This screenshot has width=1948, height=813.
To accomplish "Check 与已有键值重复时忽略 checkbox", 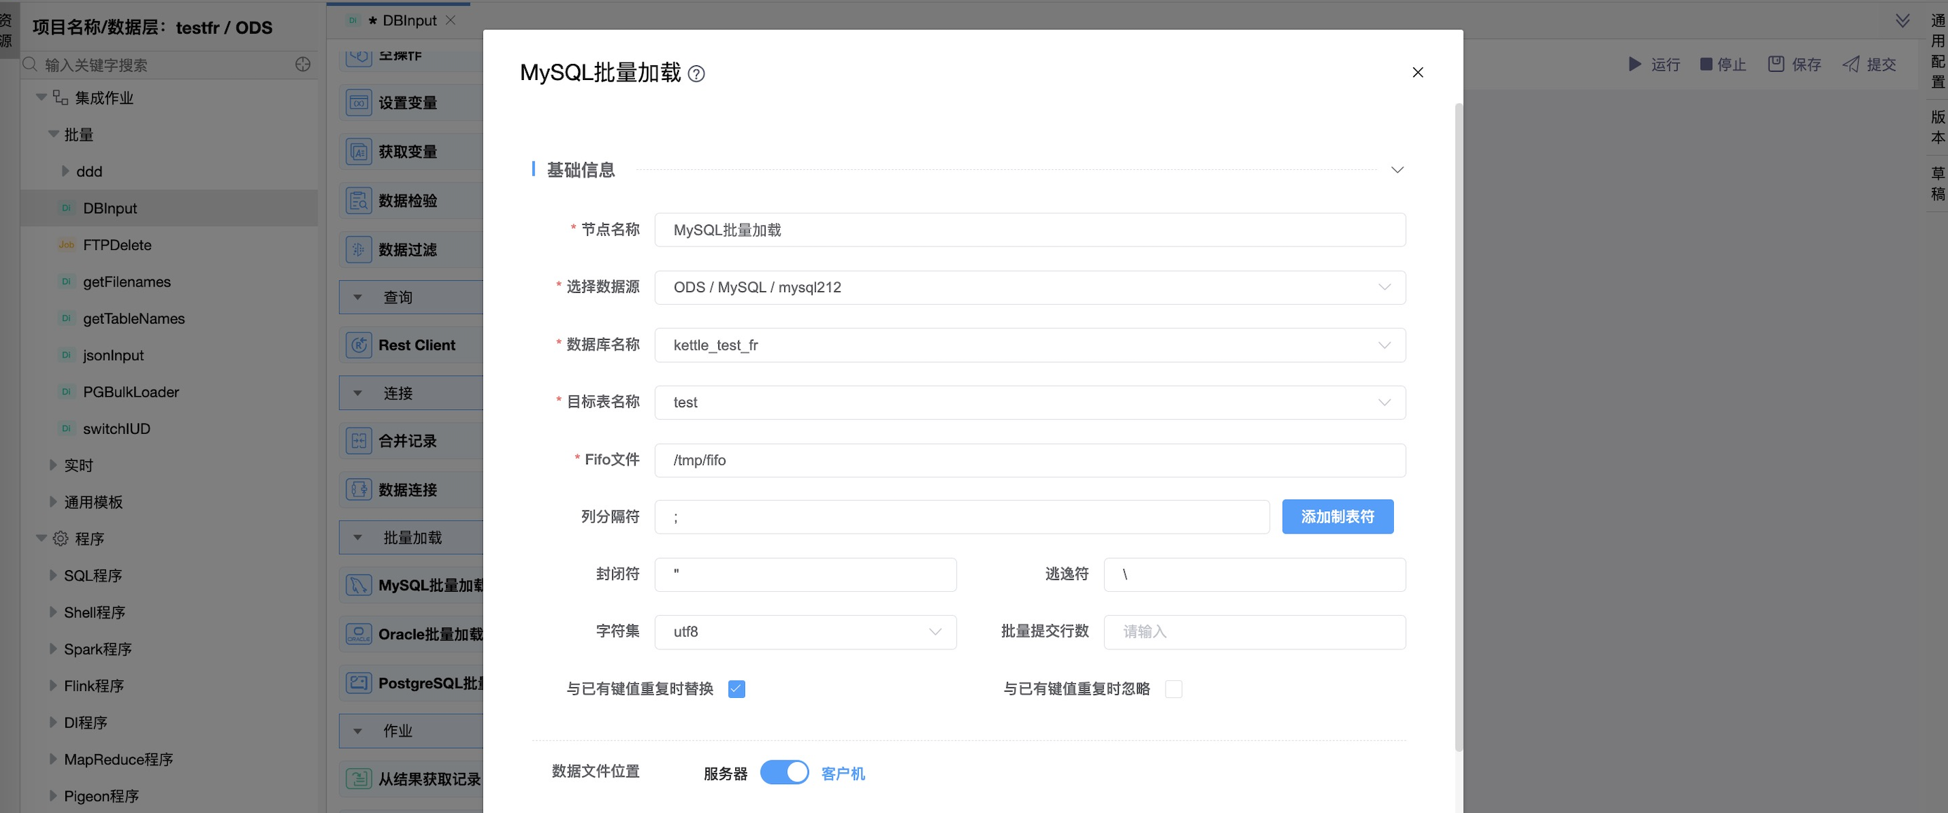I will pos(1173,689).
